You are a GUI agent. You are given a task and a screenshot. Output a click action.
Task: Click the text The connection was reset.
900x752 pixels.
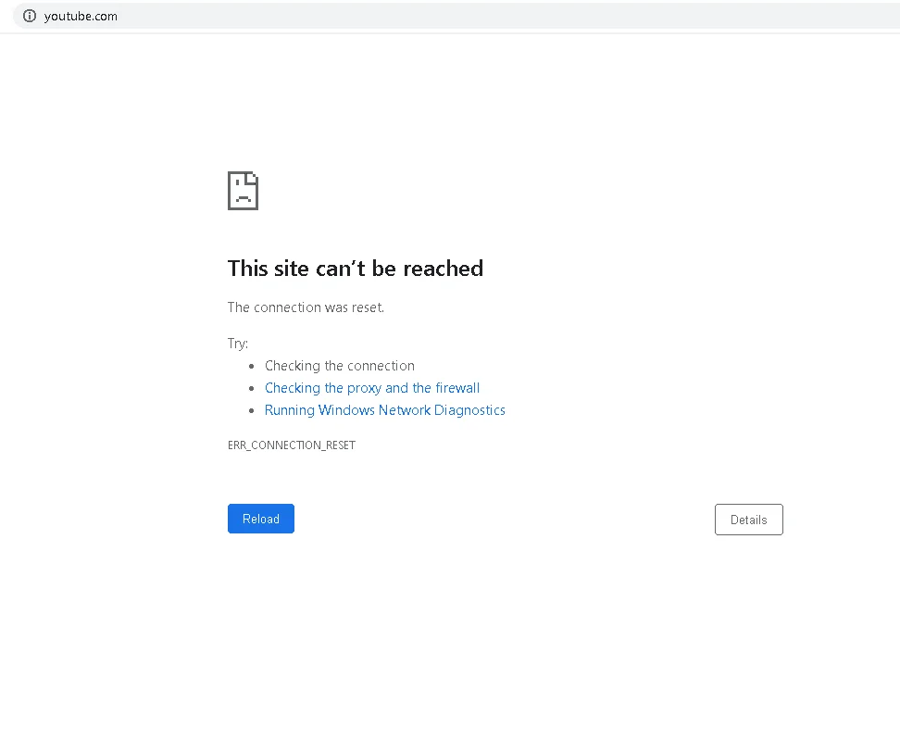click(306, 307)
